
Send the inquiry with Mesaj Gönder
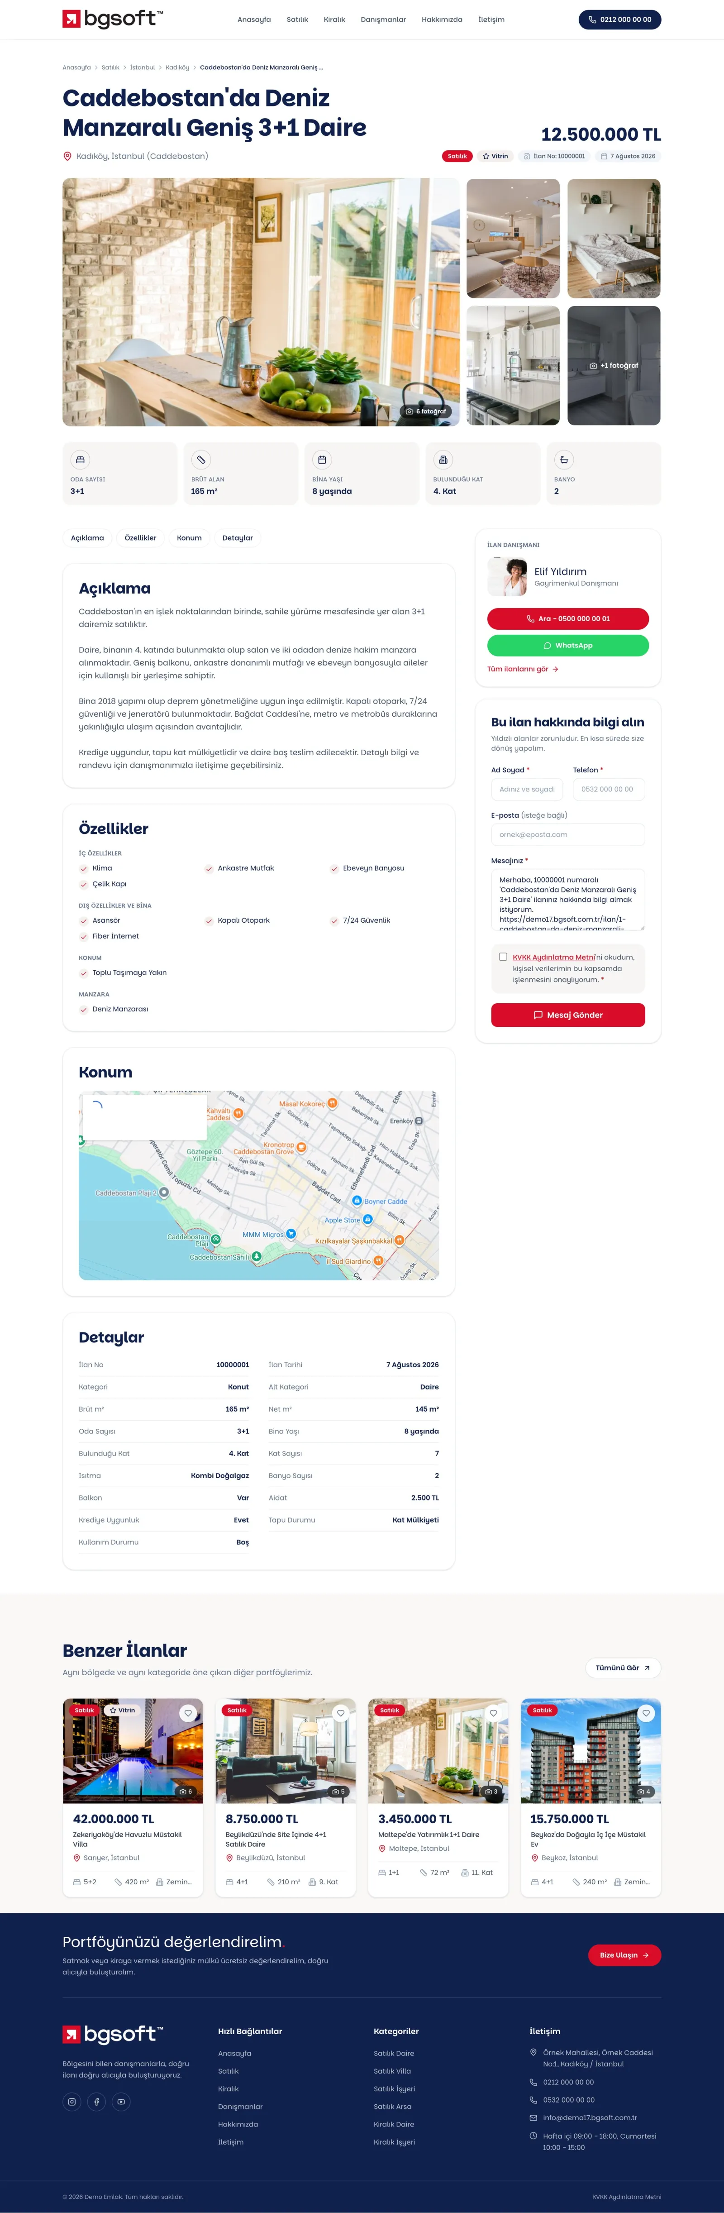(568, 1015)
